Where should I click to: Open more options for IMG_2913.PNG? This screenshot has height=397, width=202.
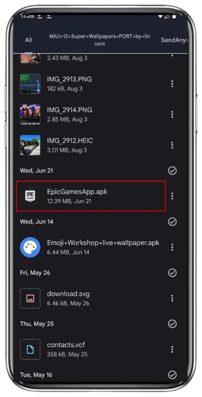click(172, 84)
